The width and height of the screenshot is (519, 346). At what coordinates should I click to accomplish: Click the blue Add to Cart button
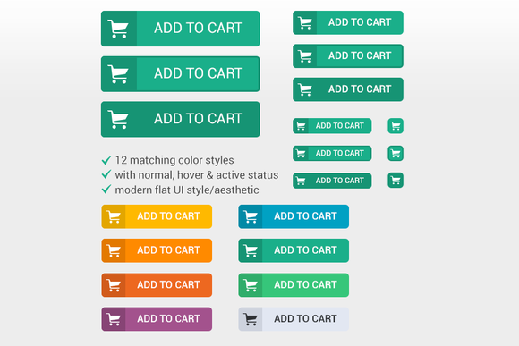point(294,216)
